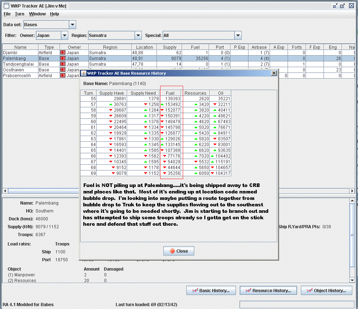Viewport: 358px width, 309px height.
Task: Click the turn 62 cell in history table
Action: [88, 133]
